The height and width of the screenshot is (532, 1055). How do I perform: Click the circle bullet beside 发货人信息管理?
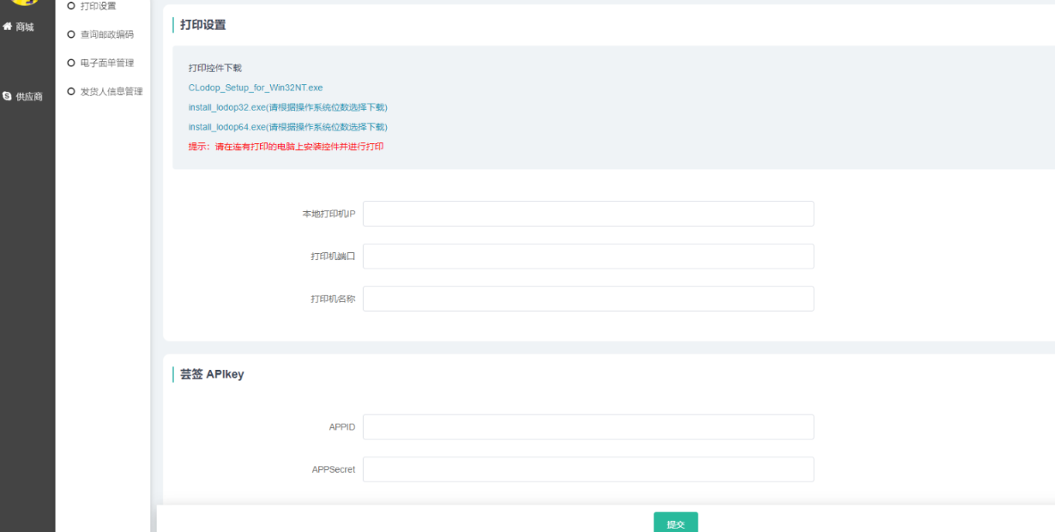pos(71,91)
